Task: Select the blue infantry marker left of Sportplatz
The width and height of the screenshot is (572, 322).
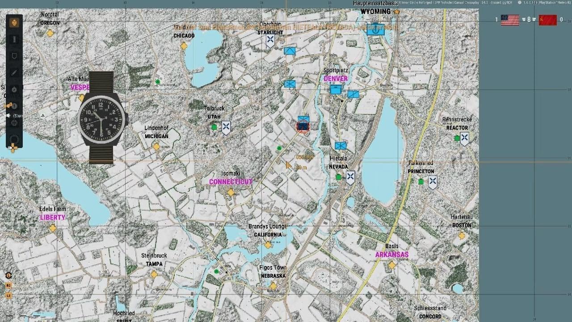Action: [290, 84]
